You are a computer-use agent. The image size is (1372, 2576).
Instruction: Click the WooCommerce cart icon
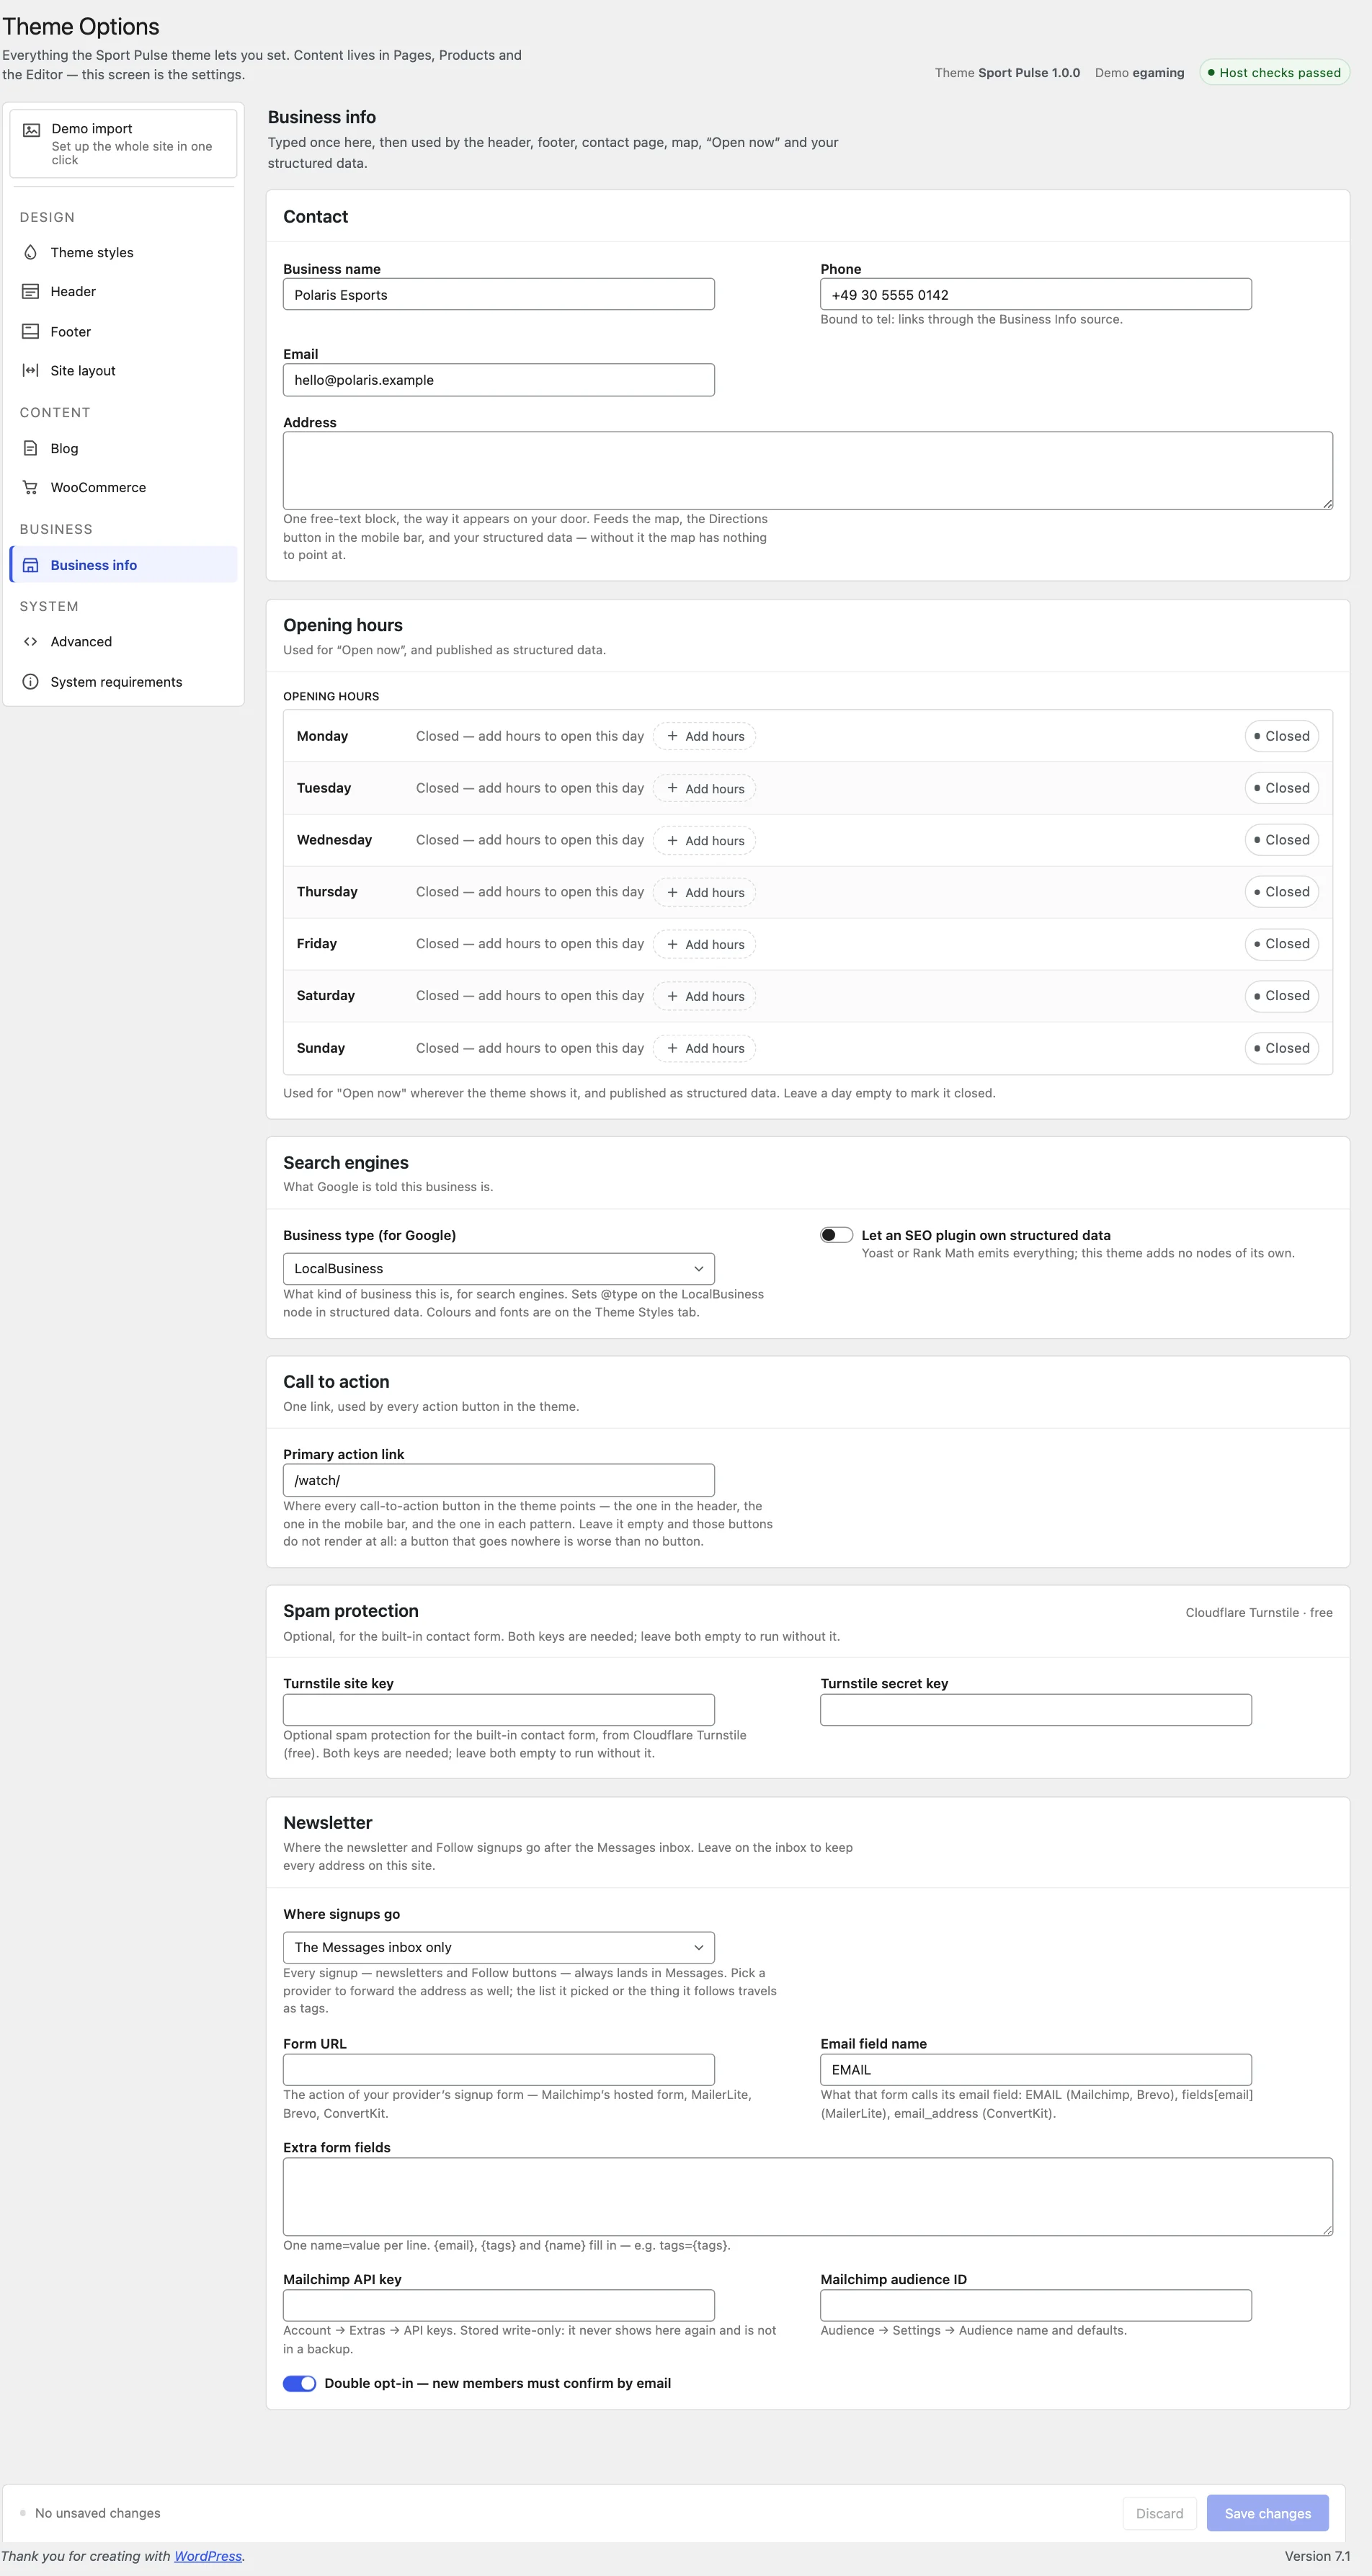click(x=30, y=487)
